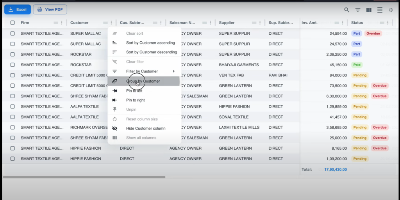Viewport: 400px width, 200px height.
Task: Open the filter icon in top toolbar
Action: 358,10
